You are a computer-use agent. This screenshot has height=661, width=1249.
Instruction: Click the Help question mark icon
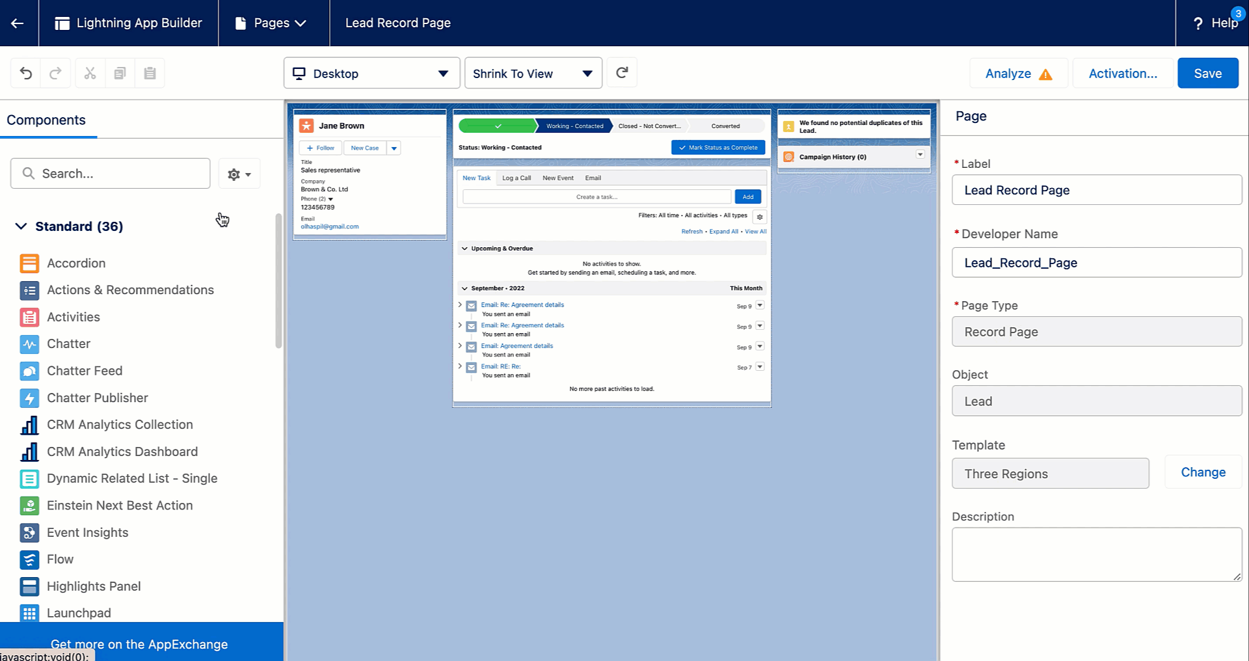[x=1198, y=23]
